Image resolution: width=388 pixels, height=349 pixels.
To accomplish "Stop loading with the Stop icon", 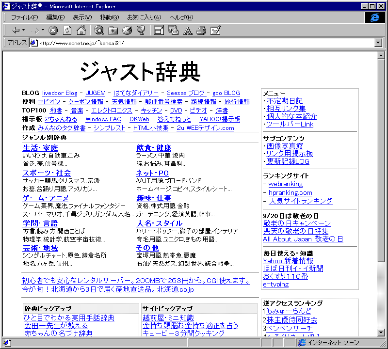I will click(x=53, y=31).
